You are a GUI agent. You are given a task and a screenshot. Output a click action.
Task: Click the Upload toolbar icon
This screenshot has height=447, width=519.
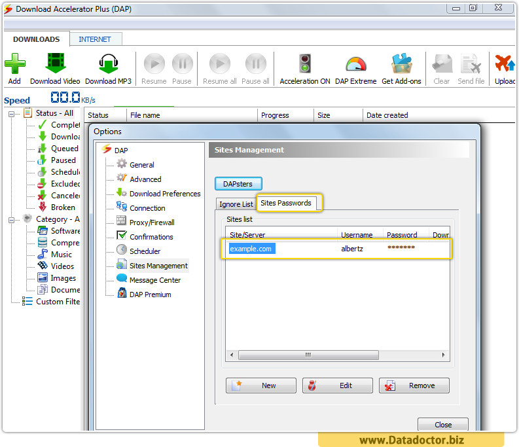pos(505,63)
